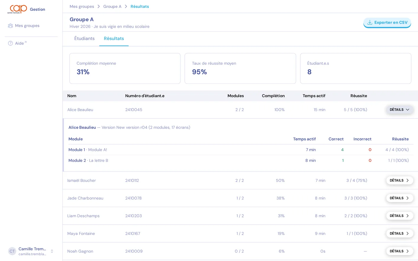The width and height of the screenshot is (418, 261).
Task: Click the CT user avatar
Action: [x=12, y=251]
